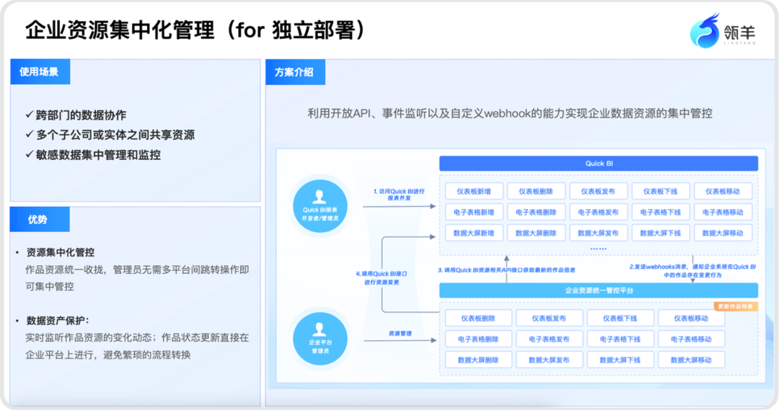The image size is (779, 410).
Task: Click 数据大屏删除 under 企业资源统一管控平台
Action: [x=478, y=360]
